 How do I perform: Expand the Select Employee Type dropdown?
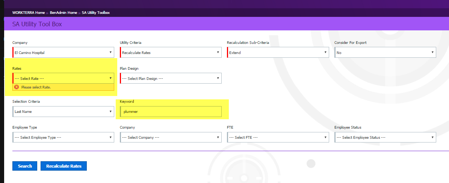click(x=63, y=138)
